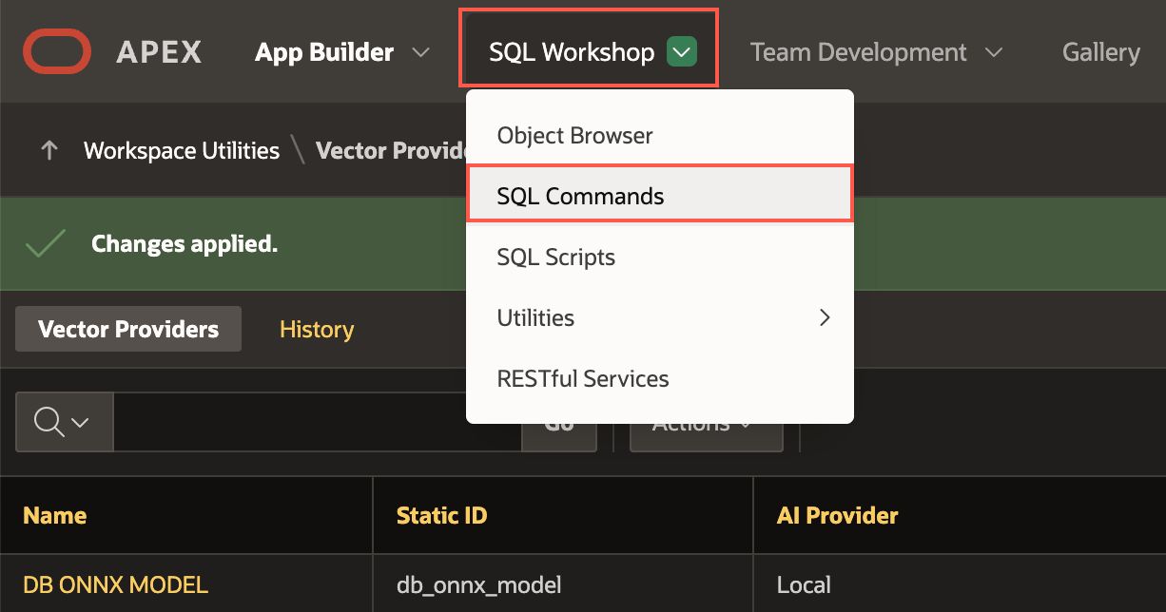Click the Local AI provider cell
The height and width of the screenshot is (612, 1166).
pyautogui.click(x=804, y=583)
